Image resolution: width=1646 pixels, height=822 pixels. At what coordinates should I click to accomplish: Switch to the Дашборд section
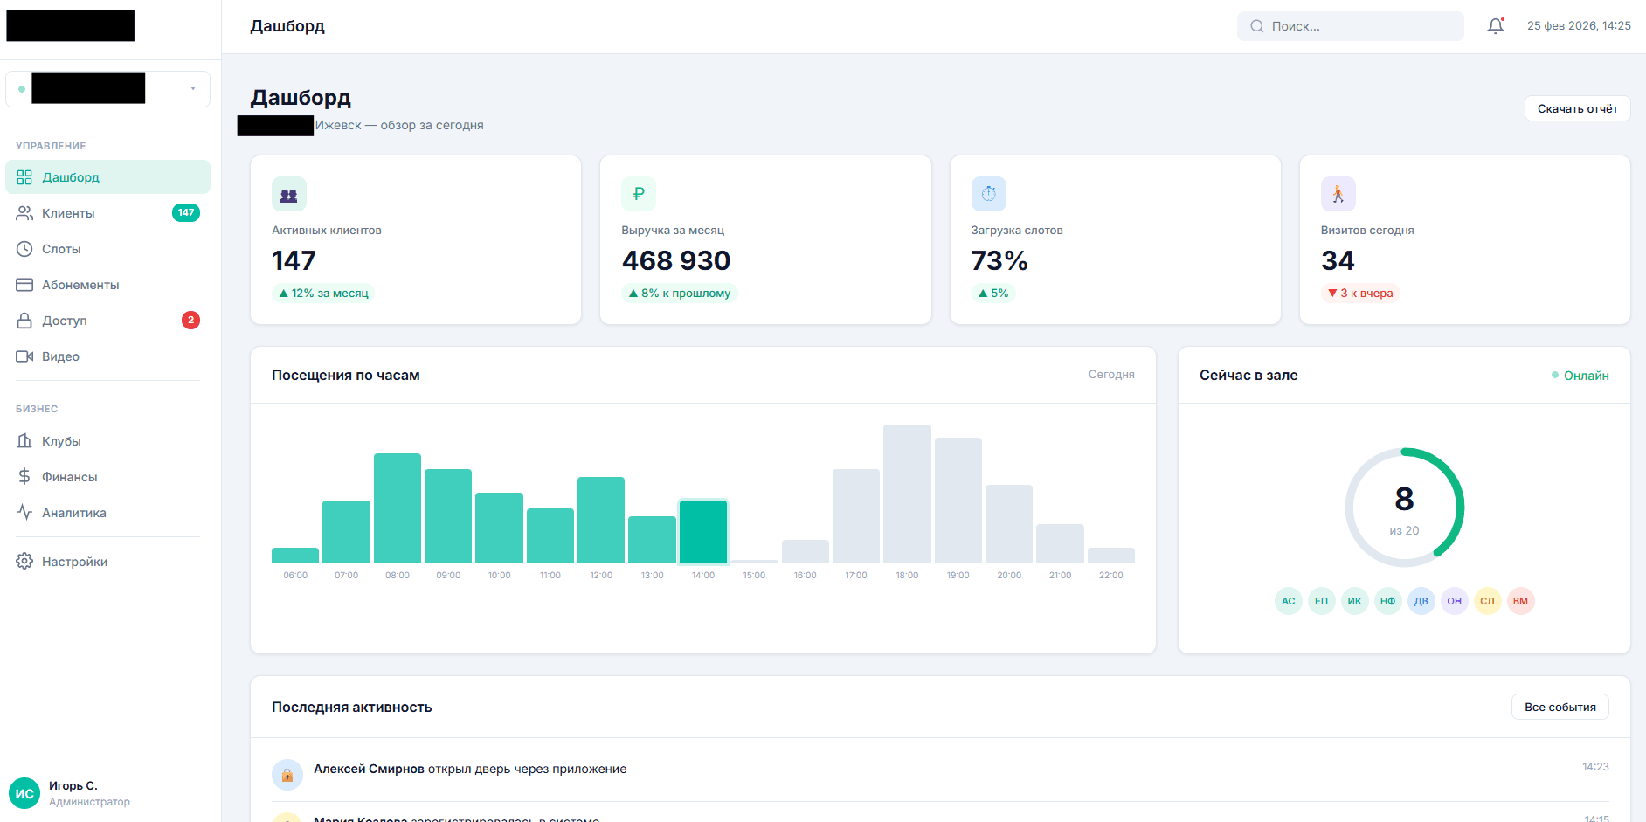pos(70,176)
